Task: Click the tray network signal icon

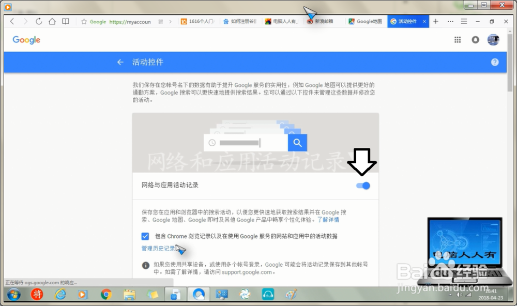Action: click(468, 295)
